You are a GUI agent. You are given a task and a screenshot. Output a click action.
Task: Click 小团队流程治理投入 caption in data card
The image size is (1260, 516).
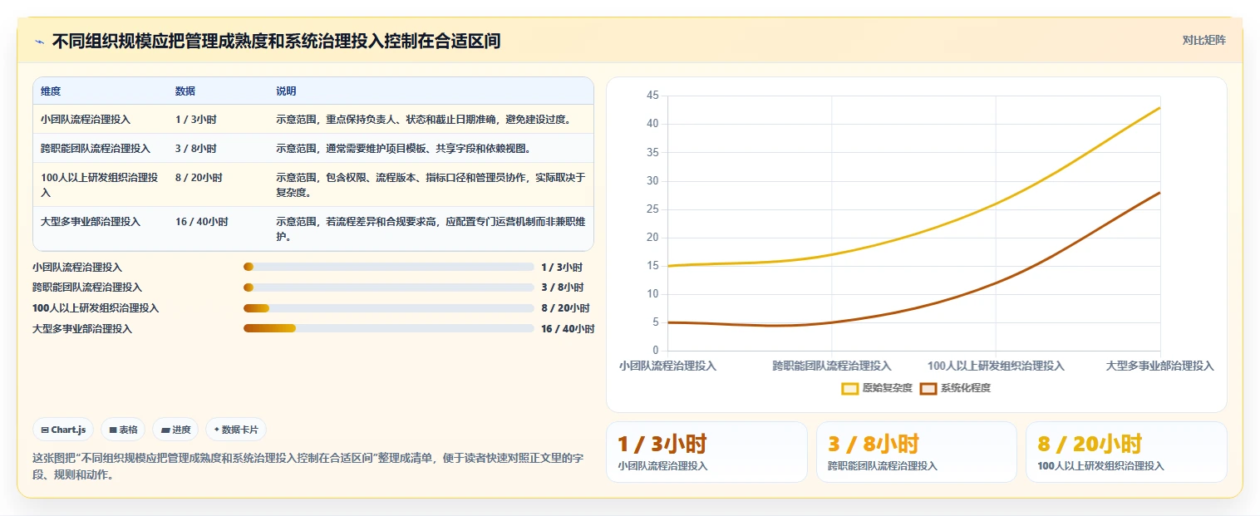(x=662, y=466)
